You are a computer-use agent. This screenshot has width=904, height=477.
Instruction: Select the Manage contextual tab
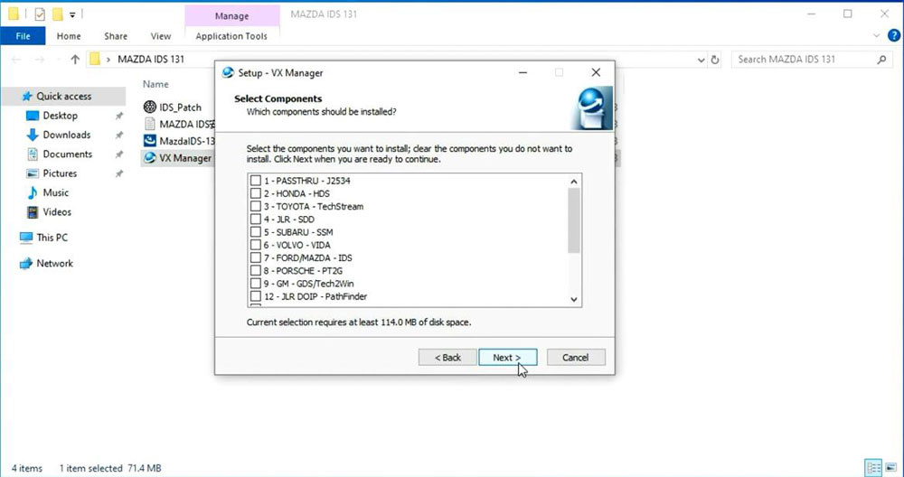(231, 15)
